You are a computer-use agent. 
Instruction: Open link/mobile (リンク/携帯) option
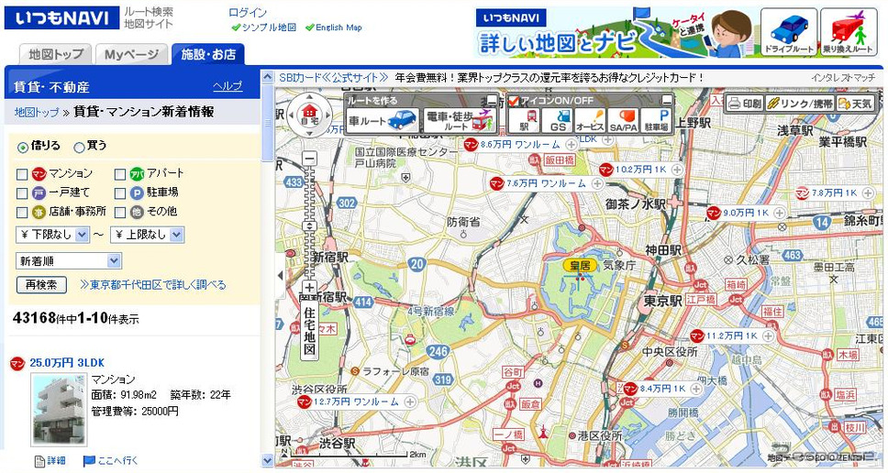coord(800,103)
